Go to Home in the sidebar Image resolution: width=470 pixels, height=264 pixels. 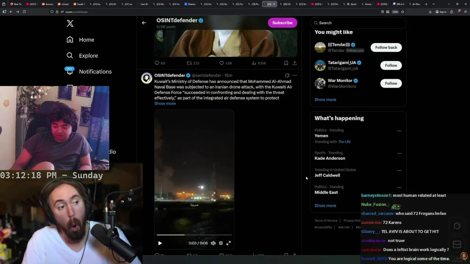pos(80,40)
